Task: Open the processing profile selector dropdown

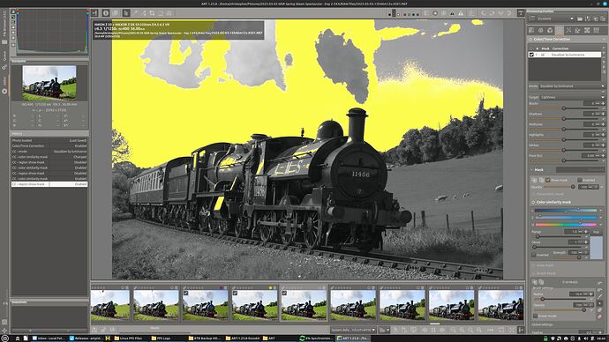Action: point(555,19)
